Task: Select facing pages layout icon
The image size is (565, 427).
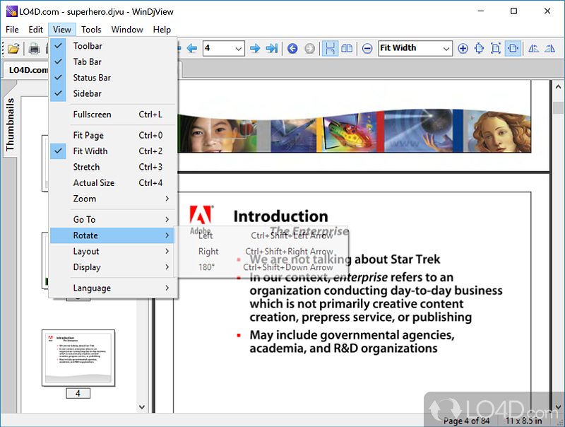Action: pos(347,48)
